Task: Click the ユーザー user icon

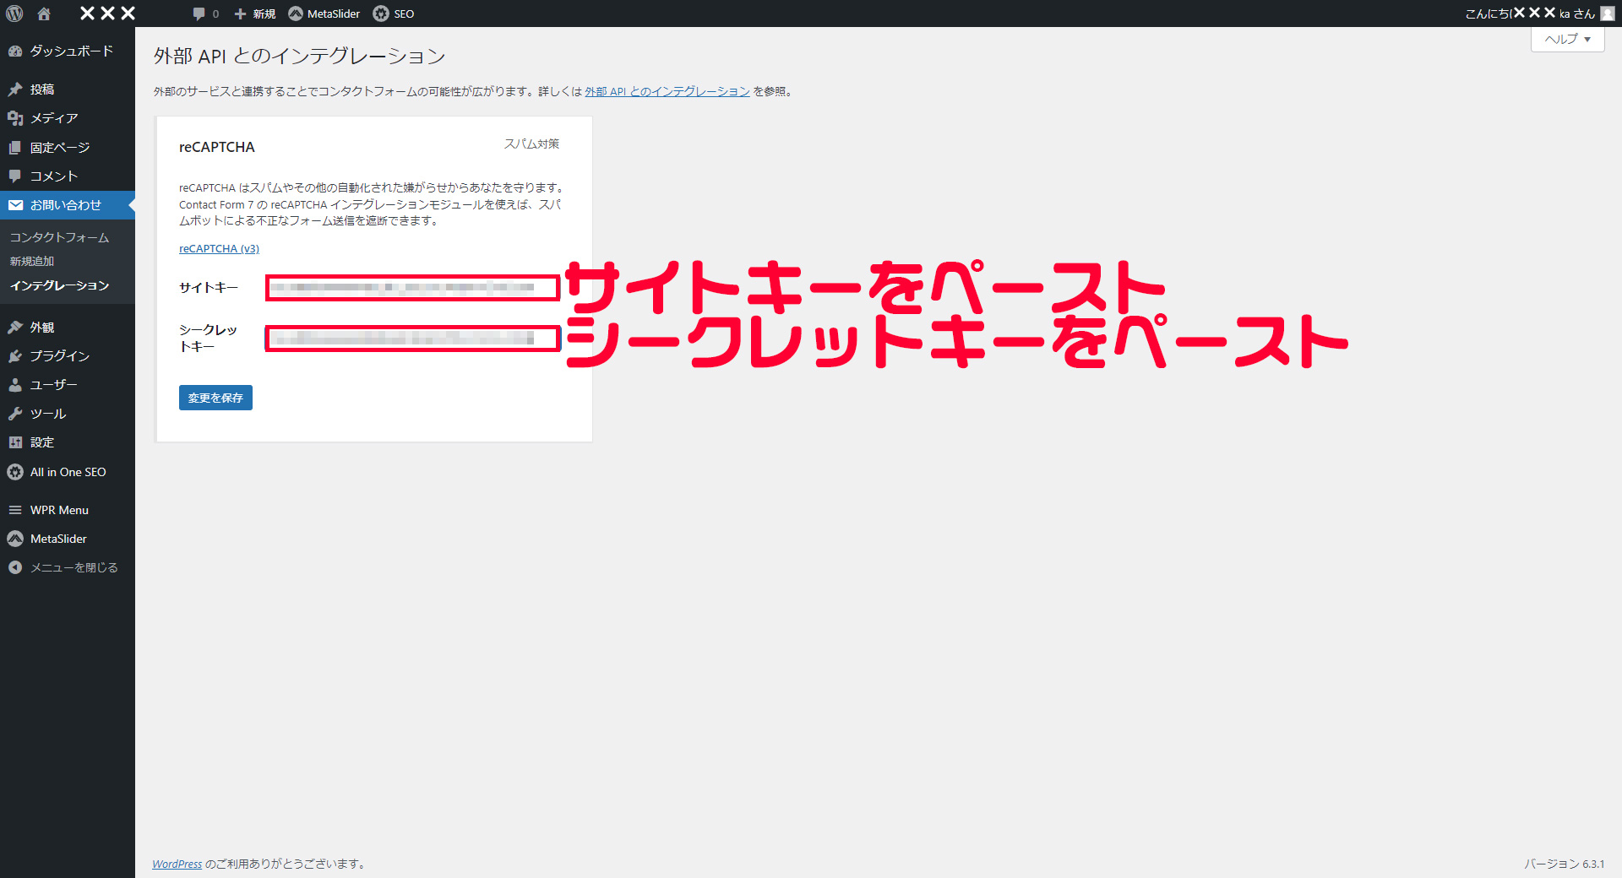Action: (x=15, y=385)
